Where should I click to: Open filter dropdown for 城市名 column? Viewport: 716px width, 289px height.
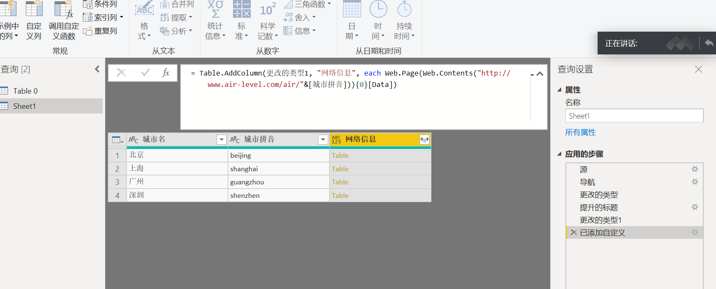tap(221, 139)
